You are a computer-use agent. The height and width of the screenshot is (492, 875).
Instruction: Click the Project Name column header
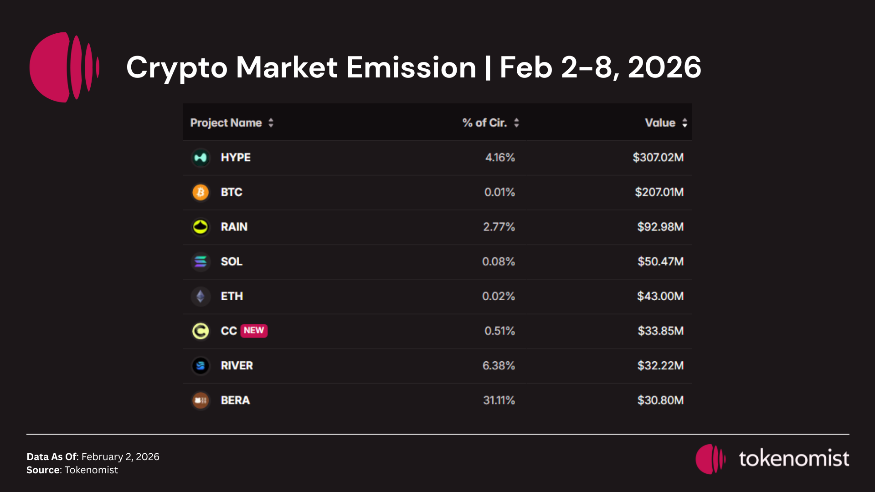tap(226, 123)
